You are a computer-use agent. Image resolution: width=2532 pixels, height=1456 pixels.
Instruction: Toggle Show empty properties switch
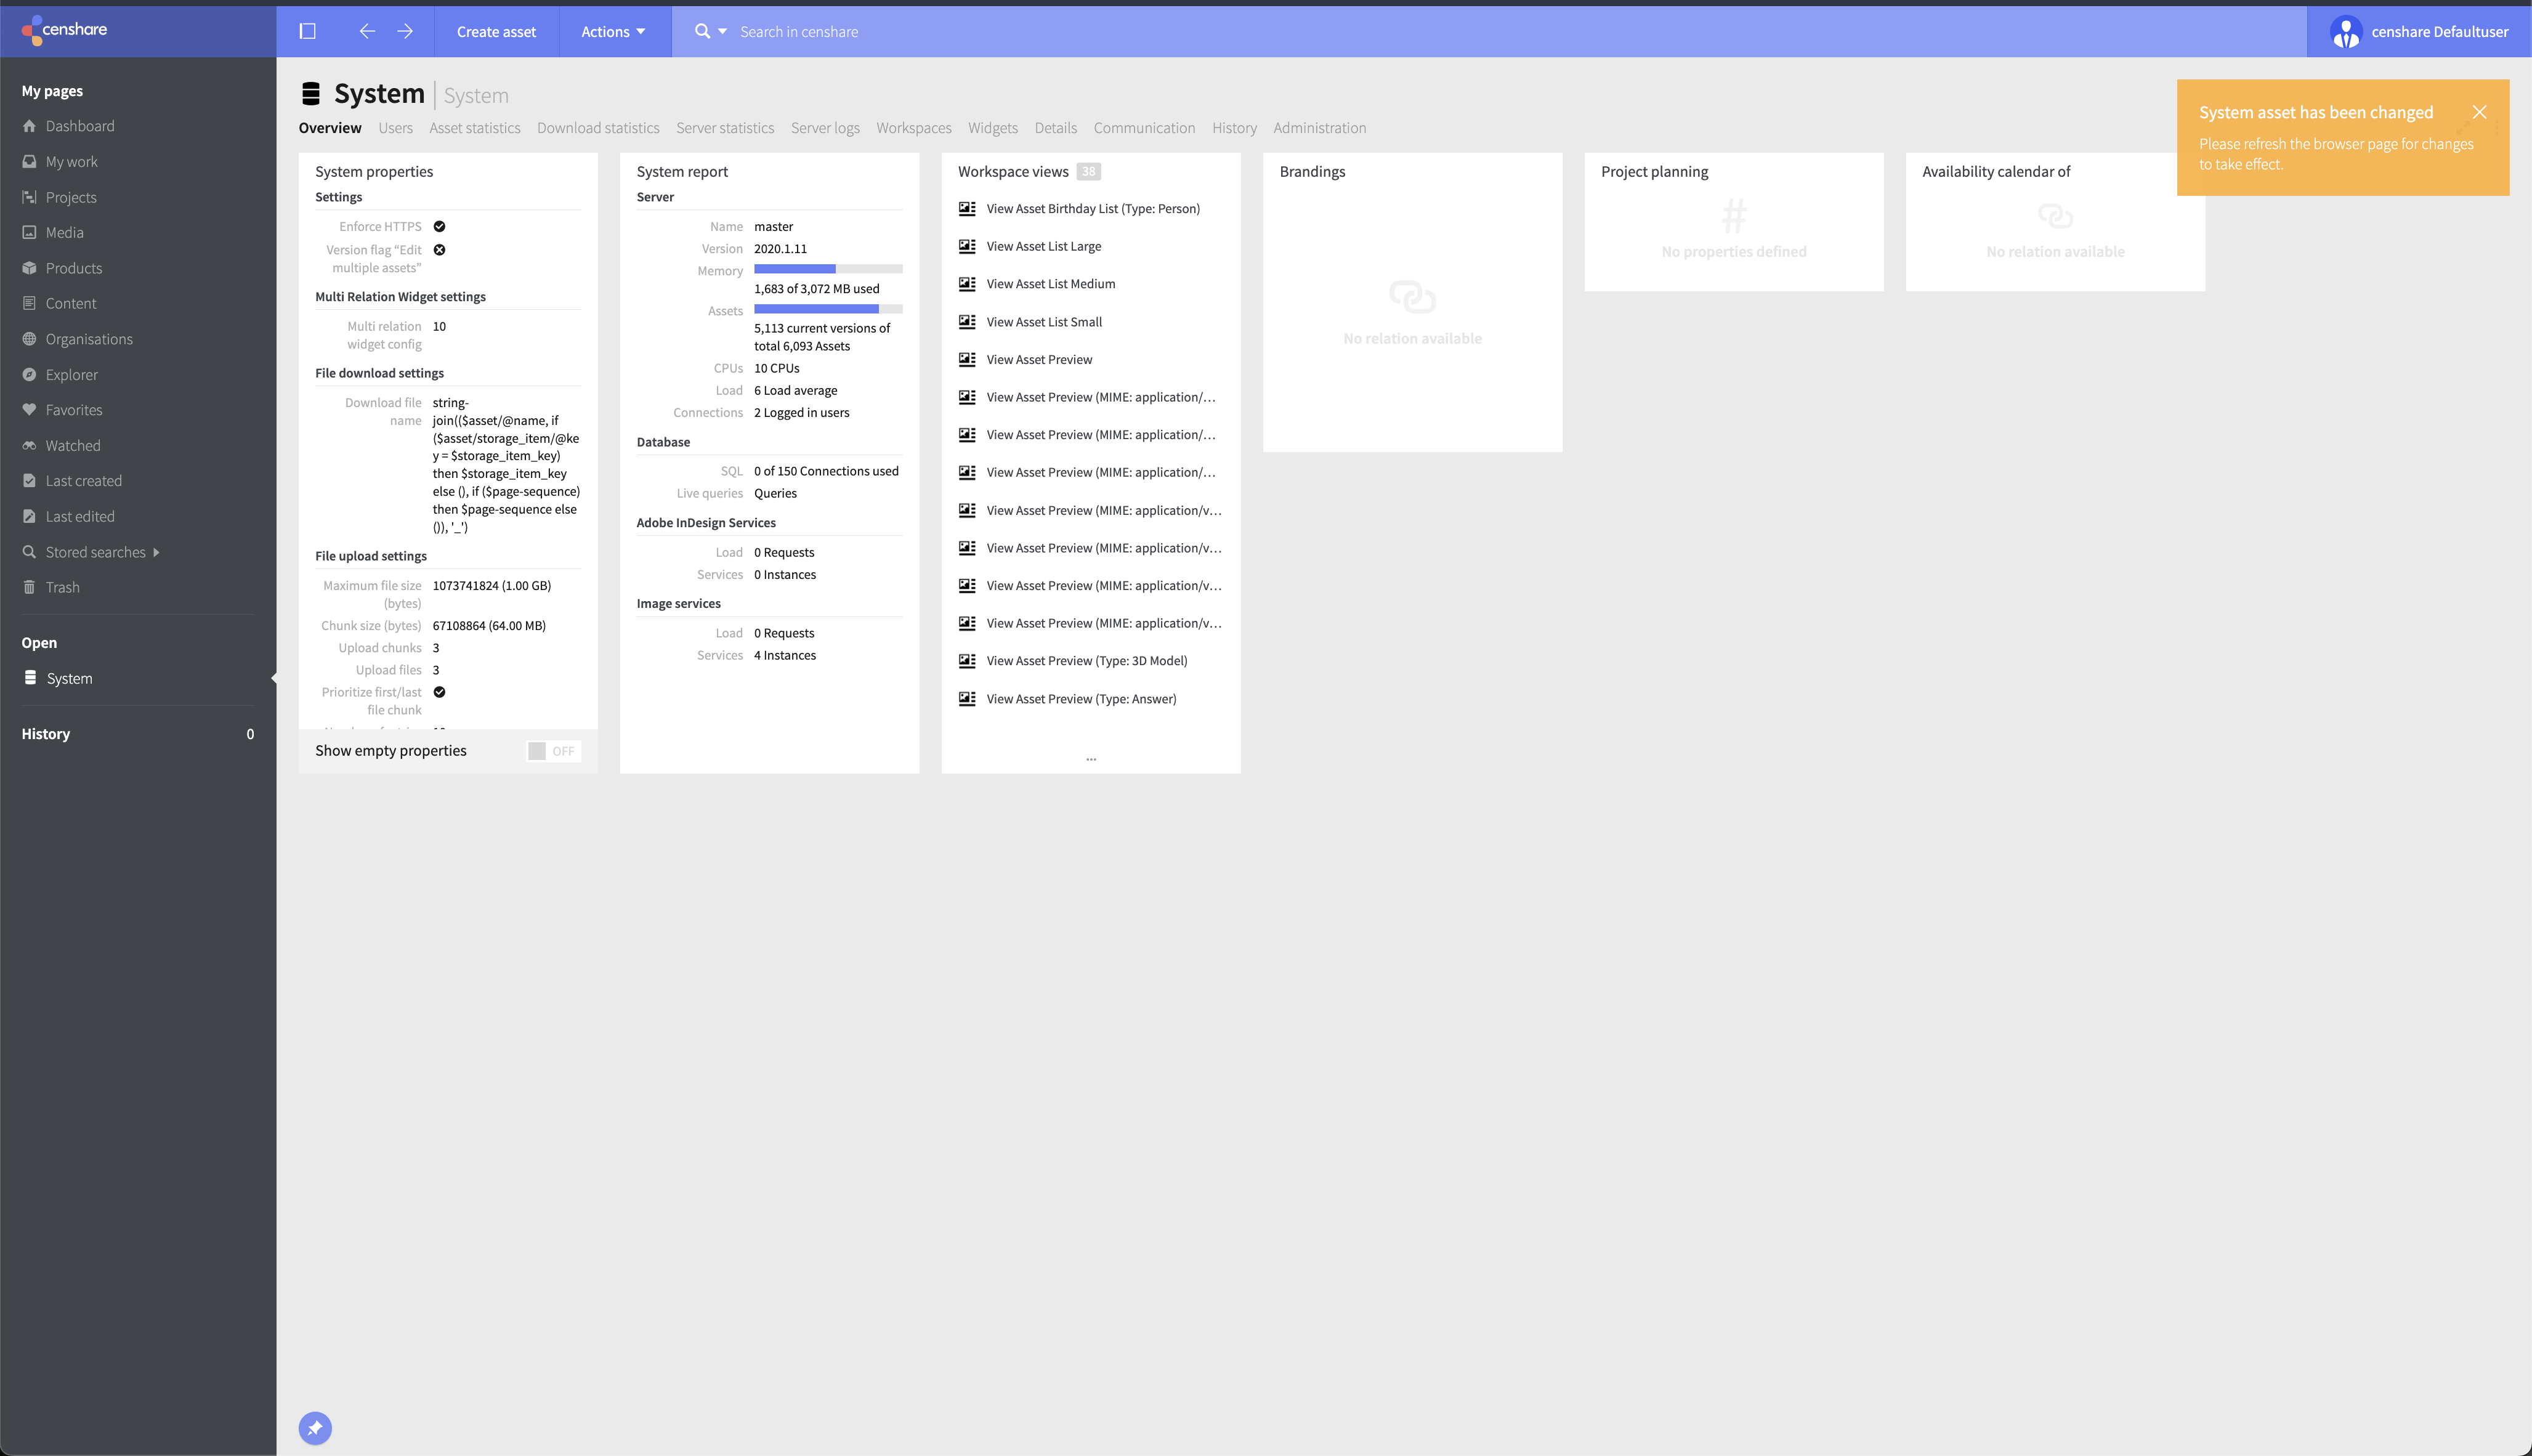[553, 751]
